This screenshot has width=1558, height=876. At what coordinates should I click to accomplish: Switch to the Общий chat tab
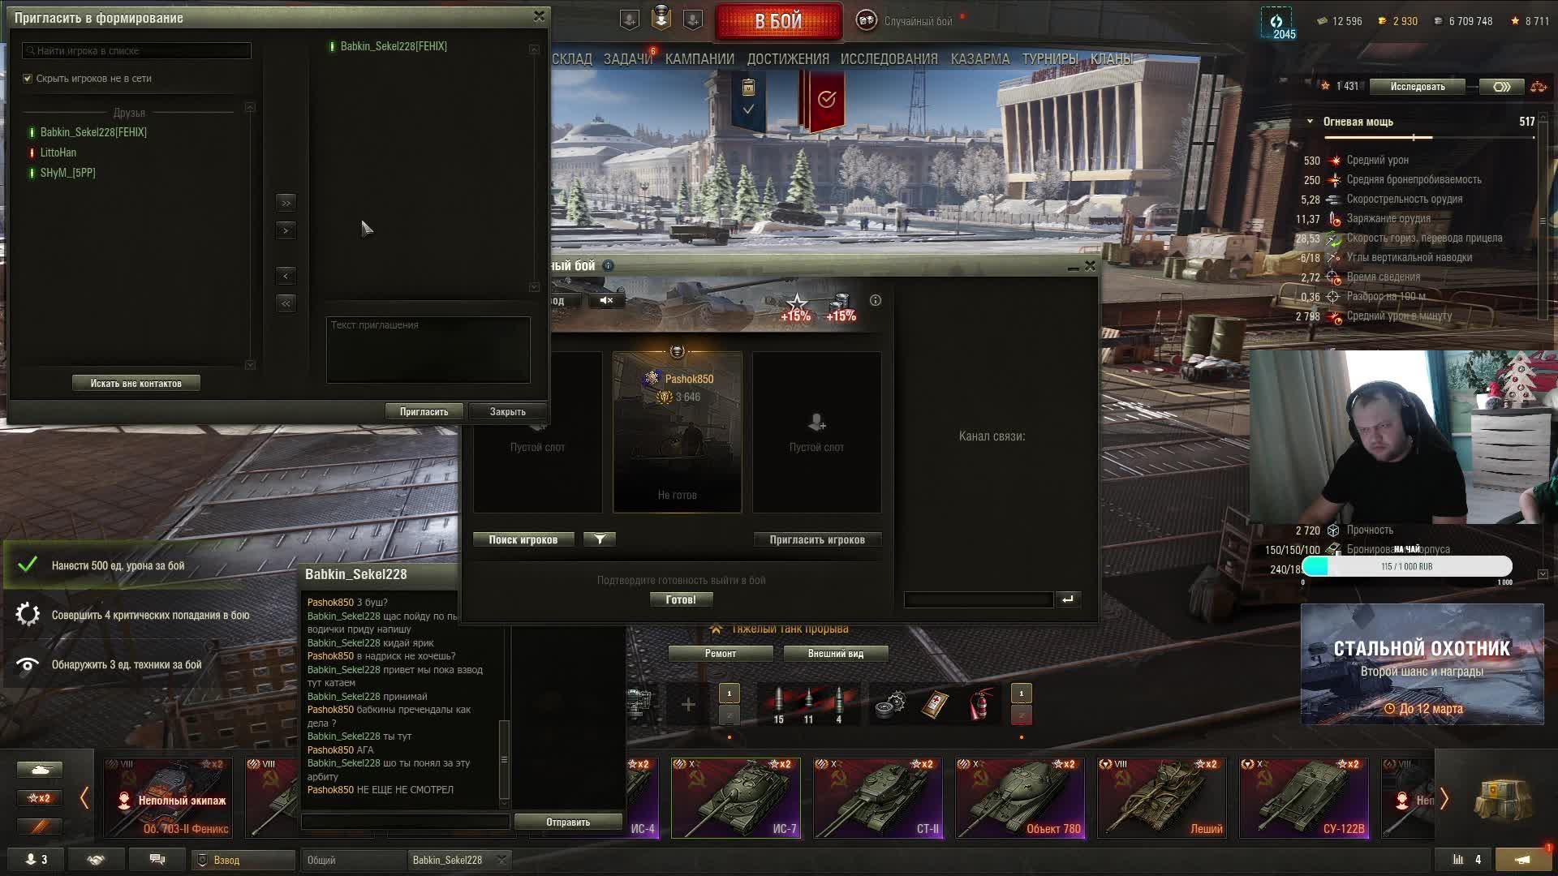tap(351, 860)
